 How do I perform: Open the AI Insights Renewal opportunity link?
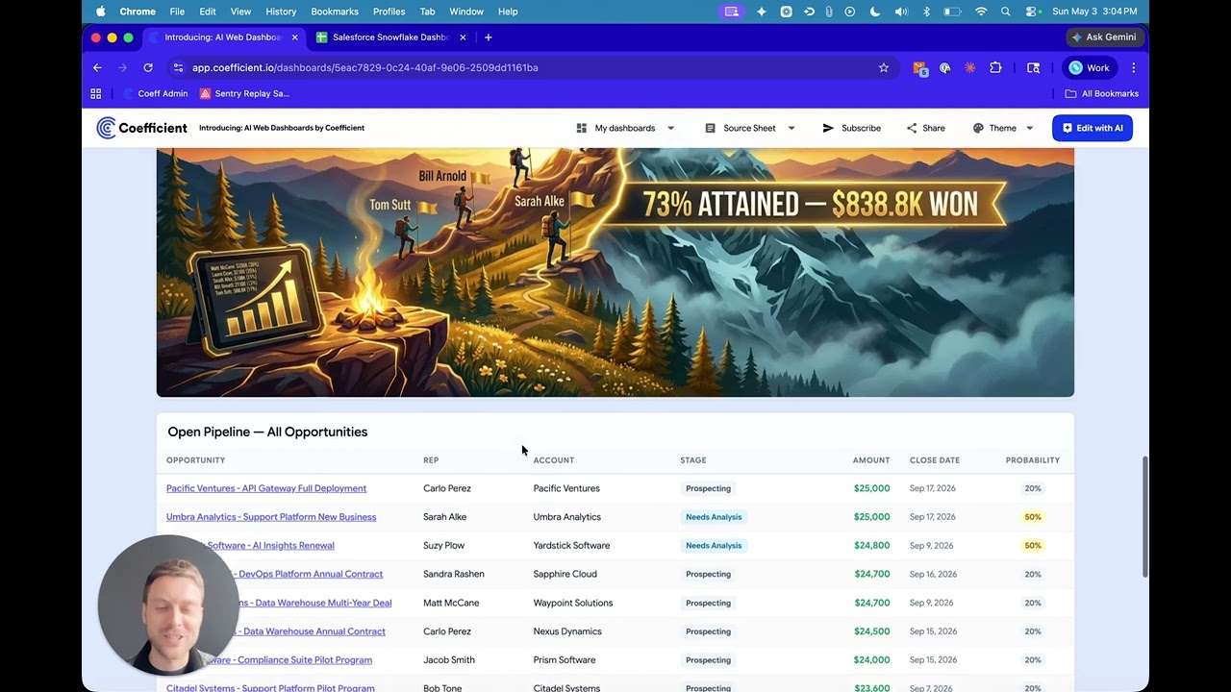point(270,546)
